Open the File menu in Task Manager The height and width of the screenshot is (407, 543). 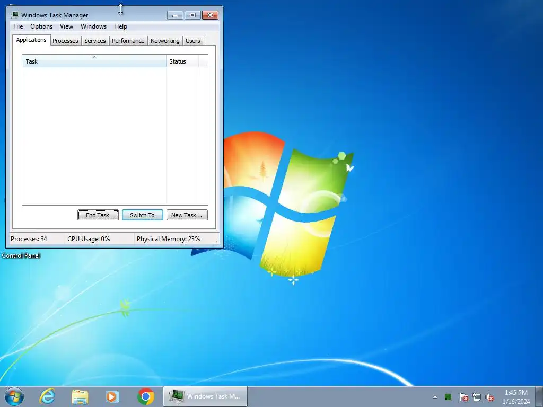[x=18, y=26]
